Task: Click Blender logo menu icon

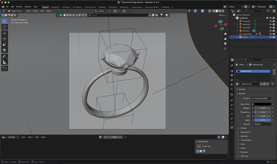Action: coord(3,7)
